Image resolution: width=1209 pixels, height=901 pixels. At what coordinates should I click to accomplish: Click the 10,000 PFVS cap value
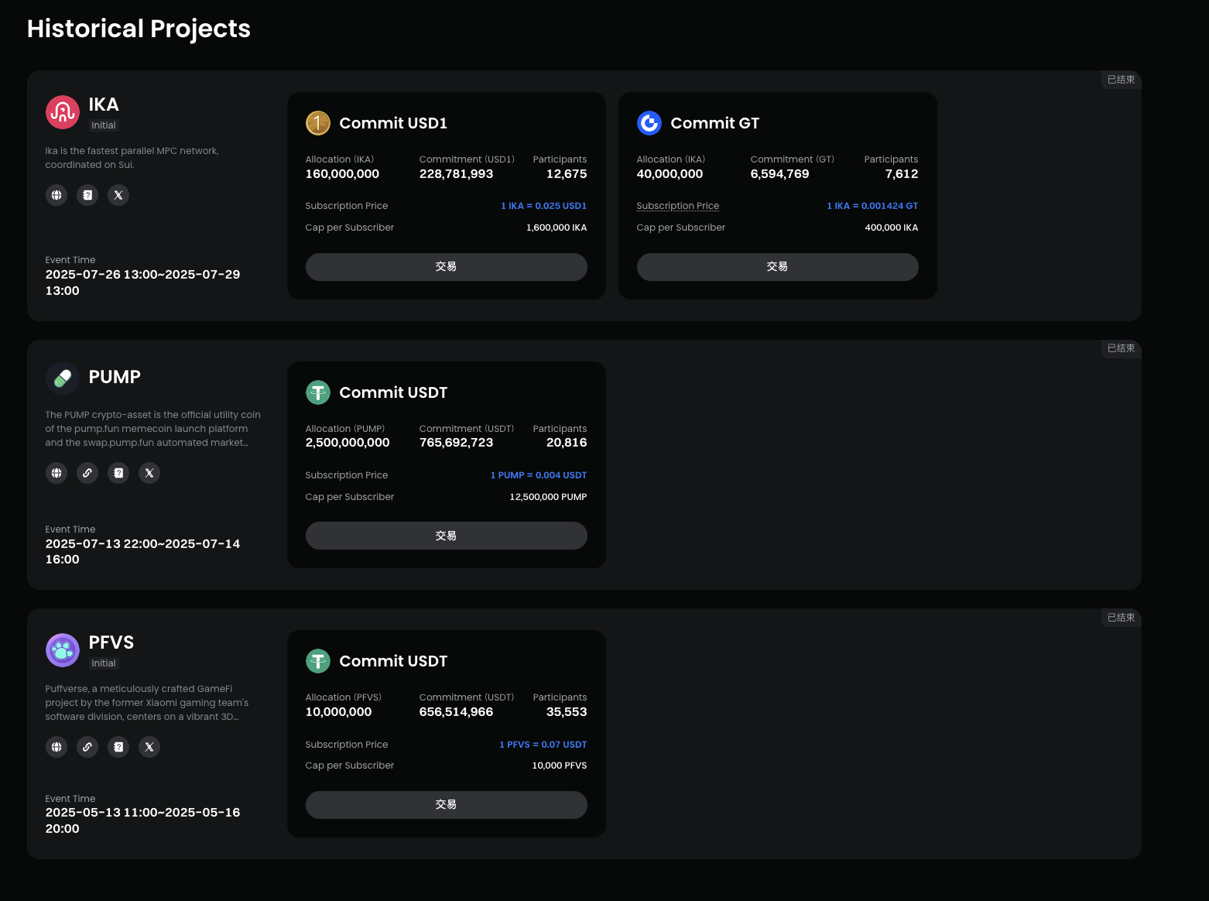point(560,766)
